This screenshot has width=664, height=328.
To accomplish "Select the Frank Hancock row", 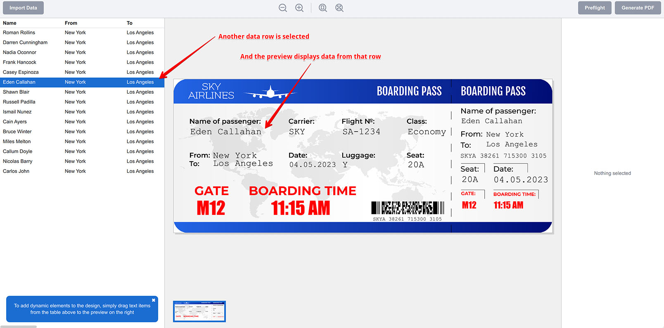I will (82, 62).
